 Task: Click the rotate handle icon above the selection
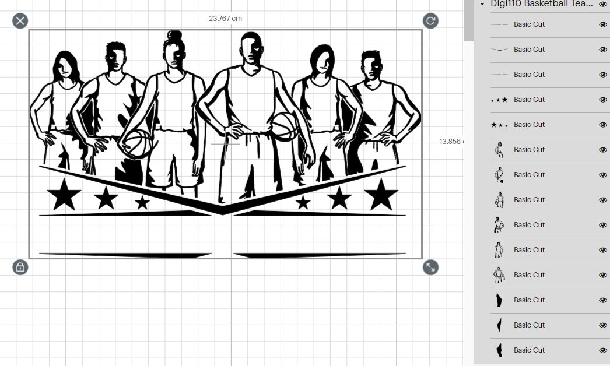(x=431, y=20)
